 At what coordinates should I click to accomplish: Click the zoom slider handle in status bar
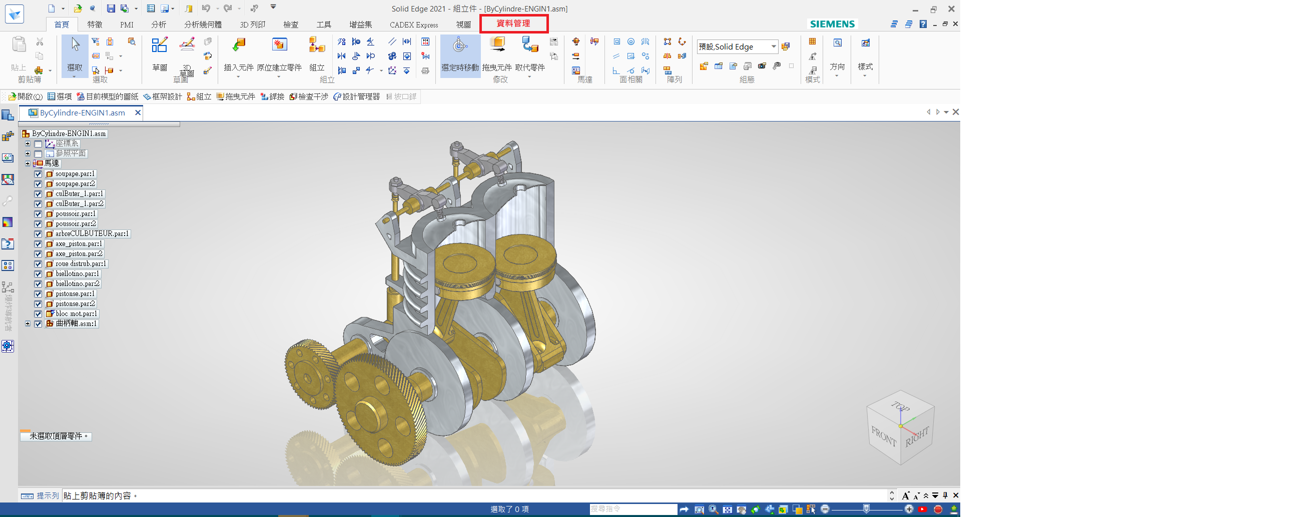(866, 509)
